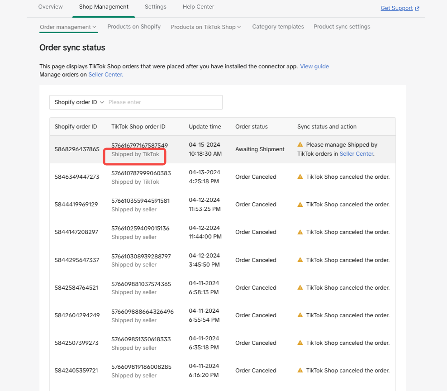Screen dimensions: 447x391
Task: Open the Get Support external link icon
Action: (417, 8)
